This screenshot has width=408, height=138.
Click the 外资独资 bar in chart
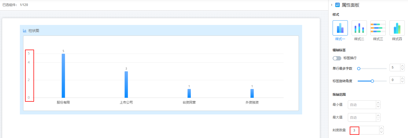click(252, 93)
